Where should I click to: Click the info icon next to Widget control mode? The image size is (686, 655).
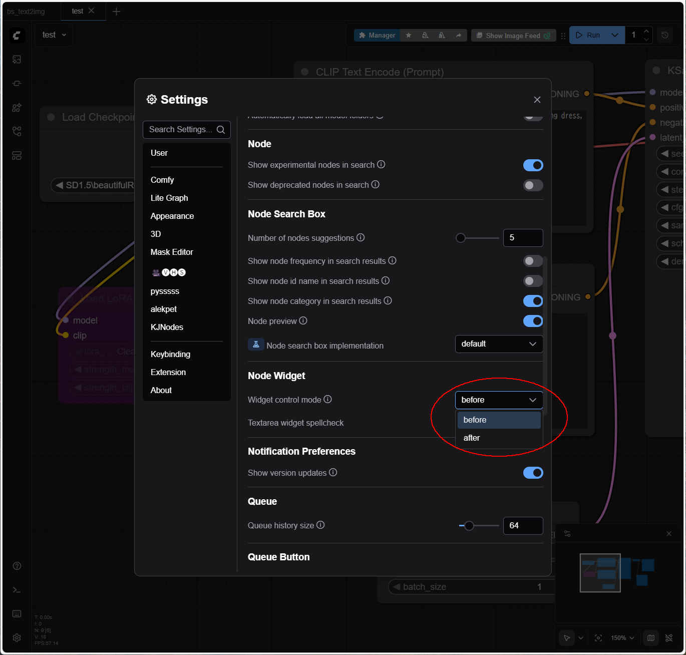[327, 399]
